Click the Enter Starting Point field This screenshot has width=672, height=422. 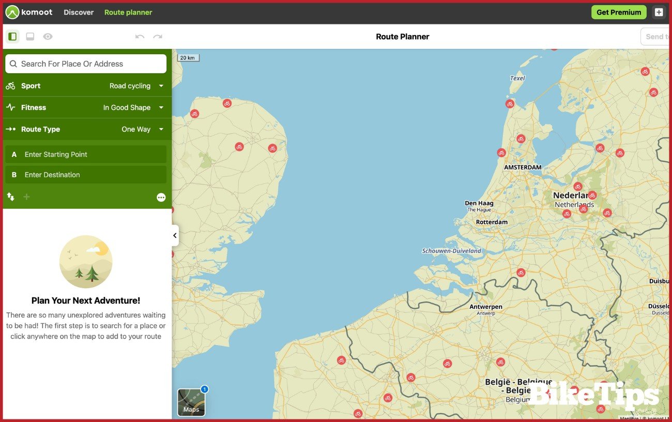pyautogui.click(x=86, y=154)
